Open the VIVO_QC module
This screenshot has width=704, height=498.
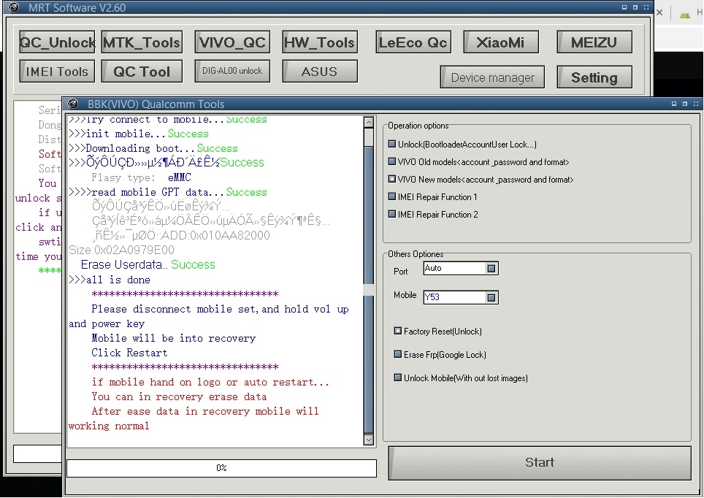[x=232, y=42]
